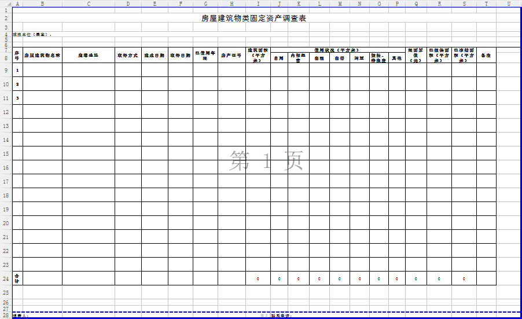Select the entire sheet with the corner box
Image resolution: width=522 pixels, height=319 pixels.
(x=6, y=3)
